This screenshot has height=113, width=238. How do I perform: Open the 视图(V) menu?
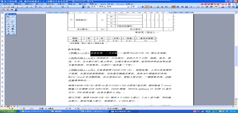click(29, 4)
